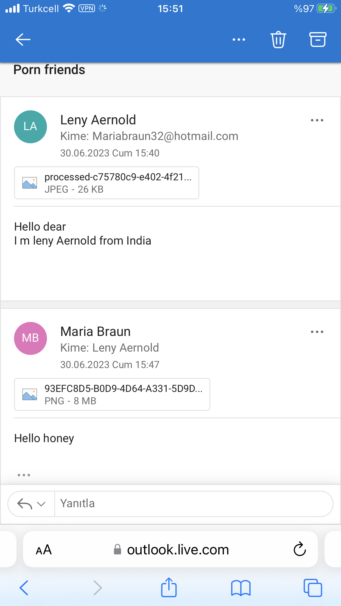Open more actions for Maria Braun's message

click(x=317, y=332)
